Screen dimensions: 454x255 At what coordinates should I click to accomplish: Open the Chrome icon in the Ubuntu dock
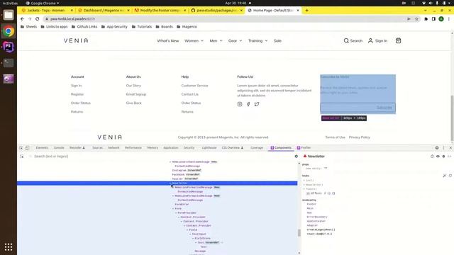[9, 31]
